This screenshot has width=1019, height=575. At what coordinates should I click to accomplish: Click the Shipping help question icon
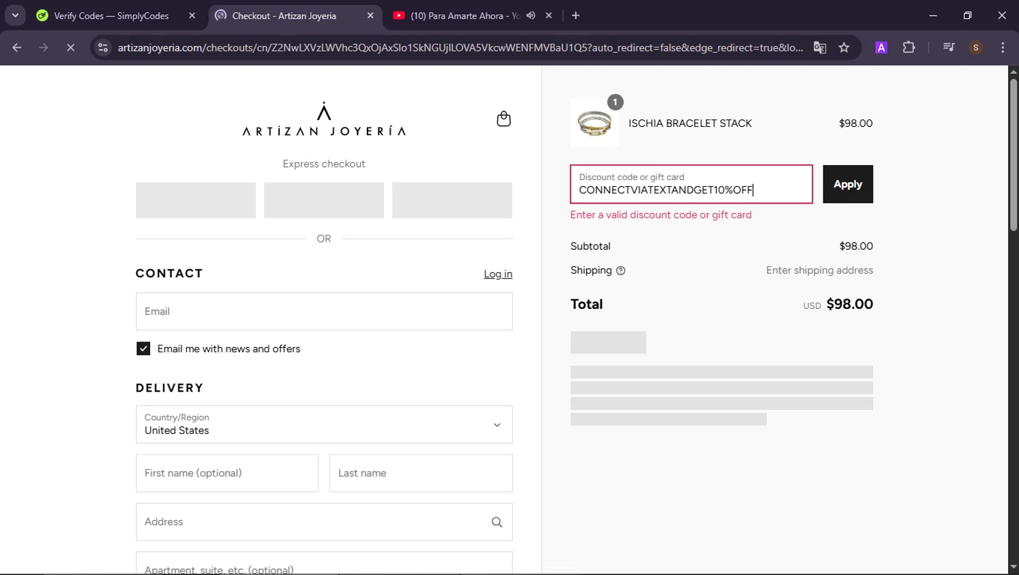click(620, 270)
